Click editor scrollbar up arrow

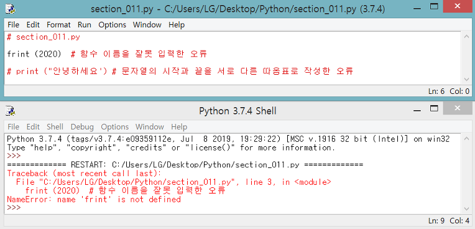tap(467, 36)
